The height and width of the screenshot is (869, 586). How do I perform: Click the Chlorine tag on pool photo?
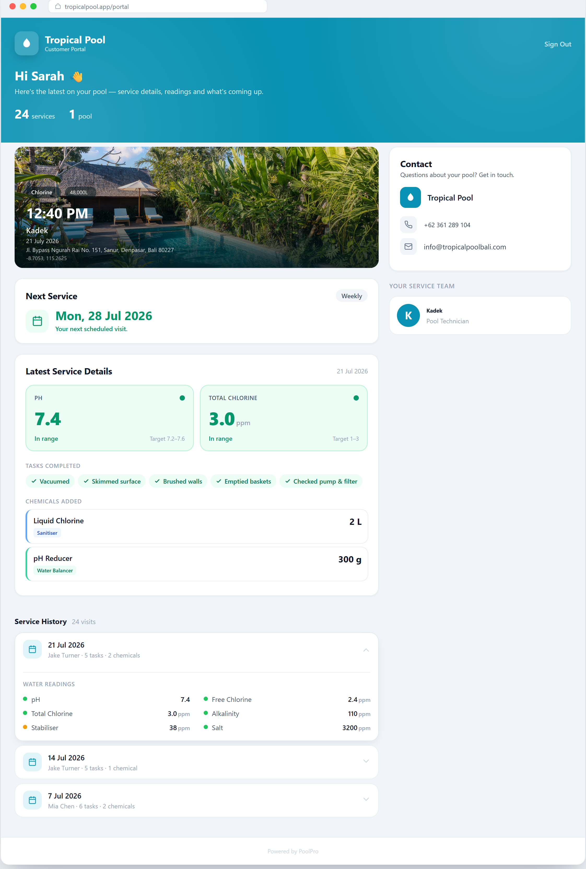(x=42, y=192)
